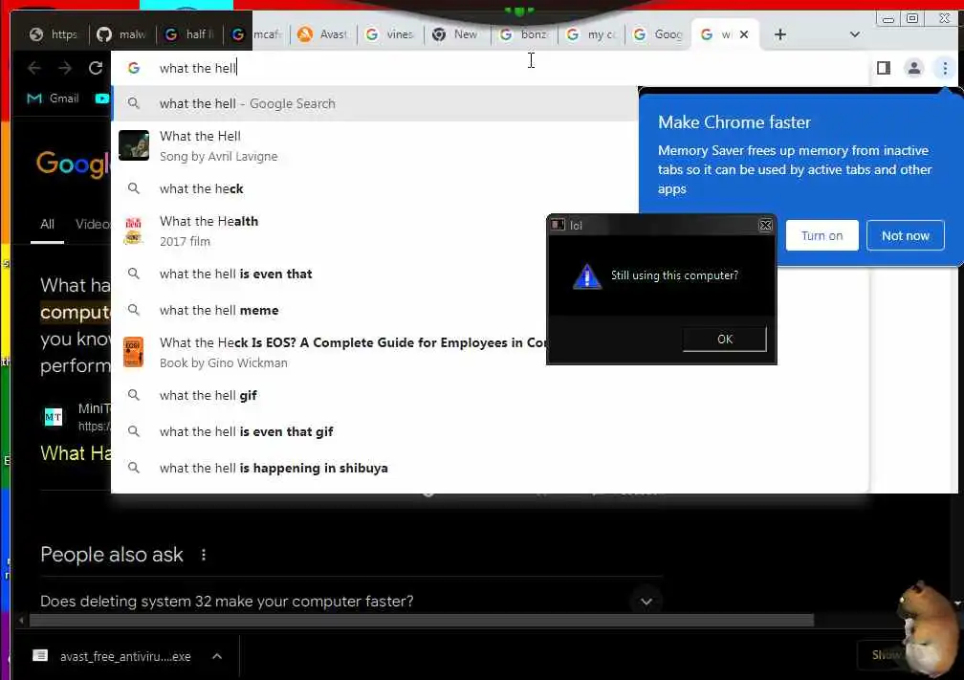This screenshot has width=964, height=680.
Task: Click 'Not now' in Chrome faster popup
Action: point(905,235)
